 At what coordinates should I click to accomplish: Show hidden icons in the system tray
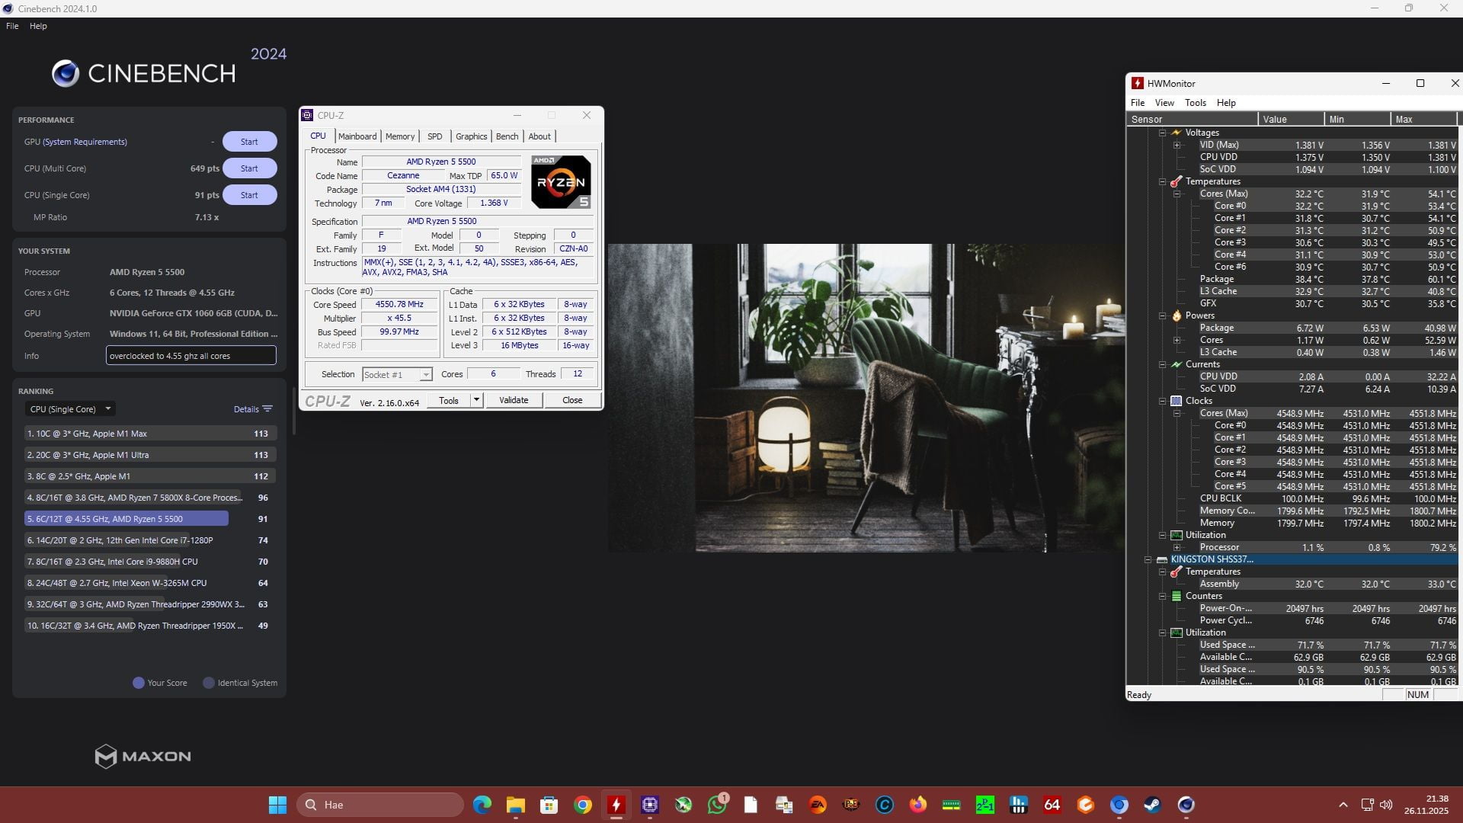pyautogui.click(x=1343, y=805)
